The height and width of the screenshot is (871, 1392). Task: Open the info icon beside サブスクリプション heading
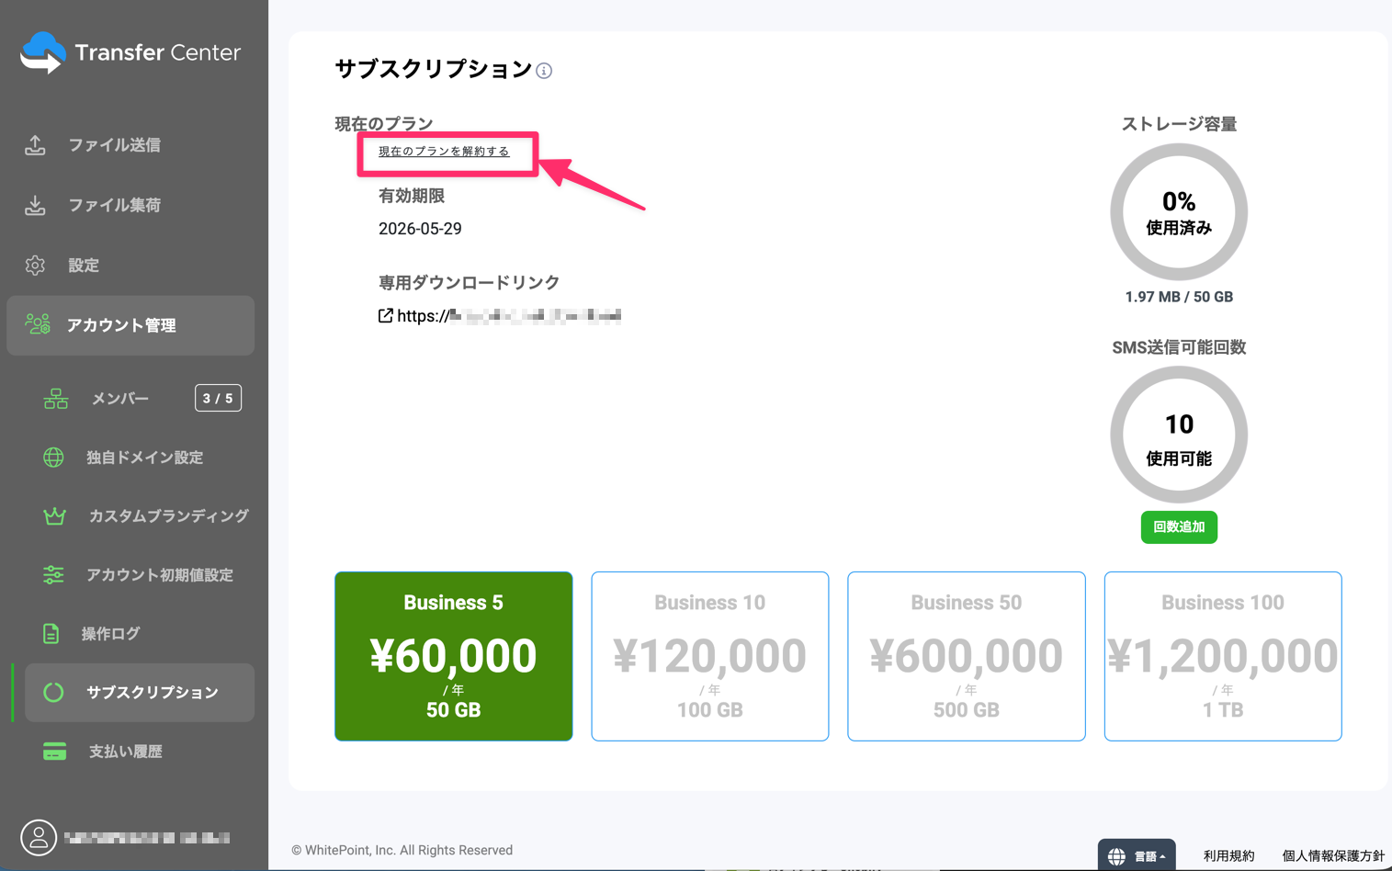[x=543, y=71]
